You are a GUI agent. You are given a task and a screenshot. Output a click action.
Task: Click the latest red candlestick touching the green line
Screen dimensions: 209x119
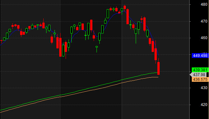158,68
